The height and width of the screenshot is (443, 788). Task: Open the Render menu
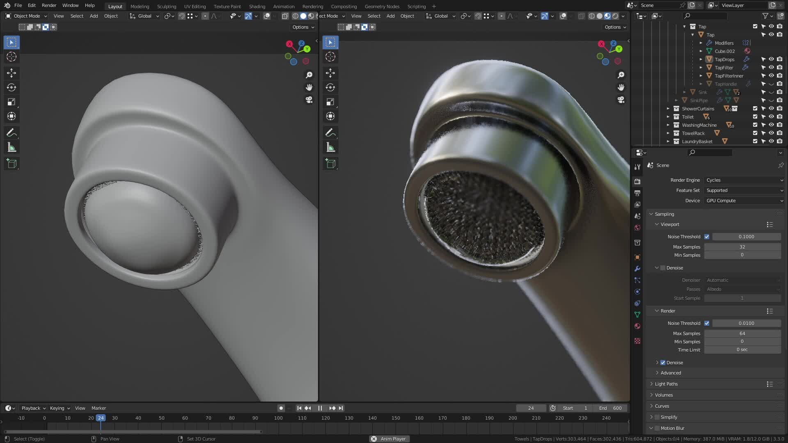49,5
